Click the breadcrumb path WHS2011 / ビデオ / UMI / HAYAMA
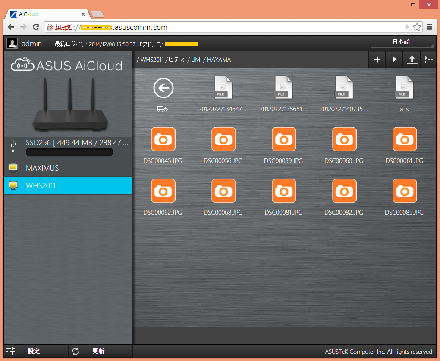Screen dimensions: 440x361 [184, 60]
